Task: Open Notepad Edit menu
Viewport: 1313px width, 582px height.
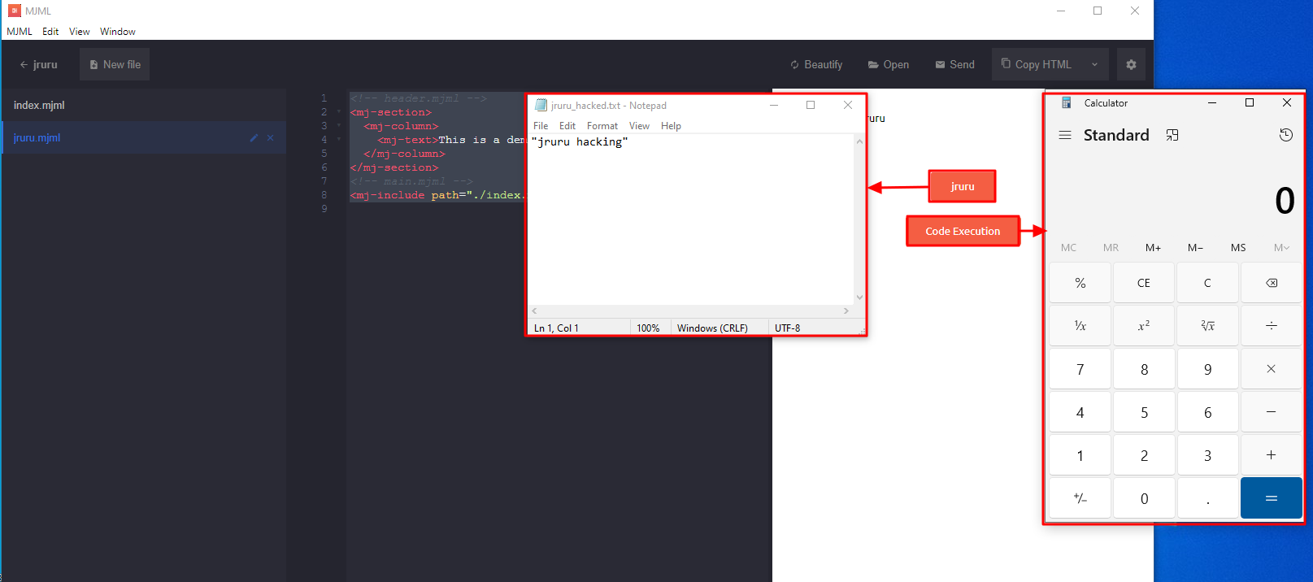Action: coord(567,126)
